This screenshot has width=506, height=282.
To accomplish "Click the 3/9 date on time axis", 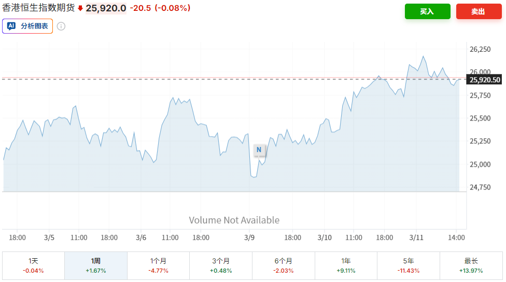I will coord(249,238).
